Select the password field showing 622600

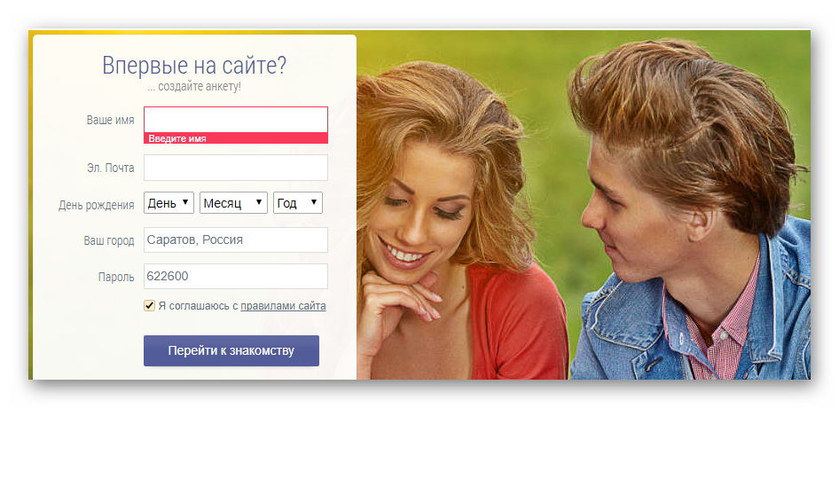point(235,276)
